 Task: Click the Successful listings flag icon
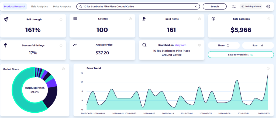pos(5,45)
